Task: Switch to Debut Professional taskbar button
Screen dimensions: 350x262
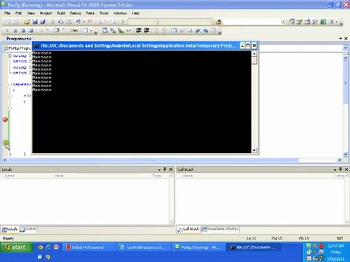Action: coord(89,247)
